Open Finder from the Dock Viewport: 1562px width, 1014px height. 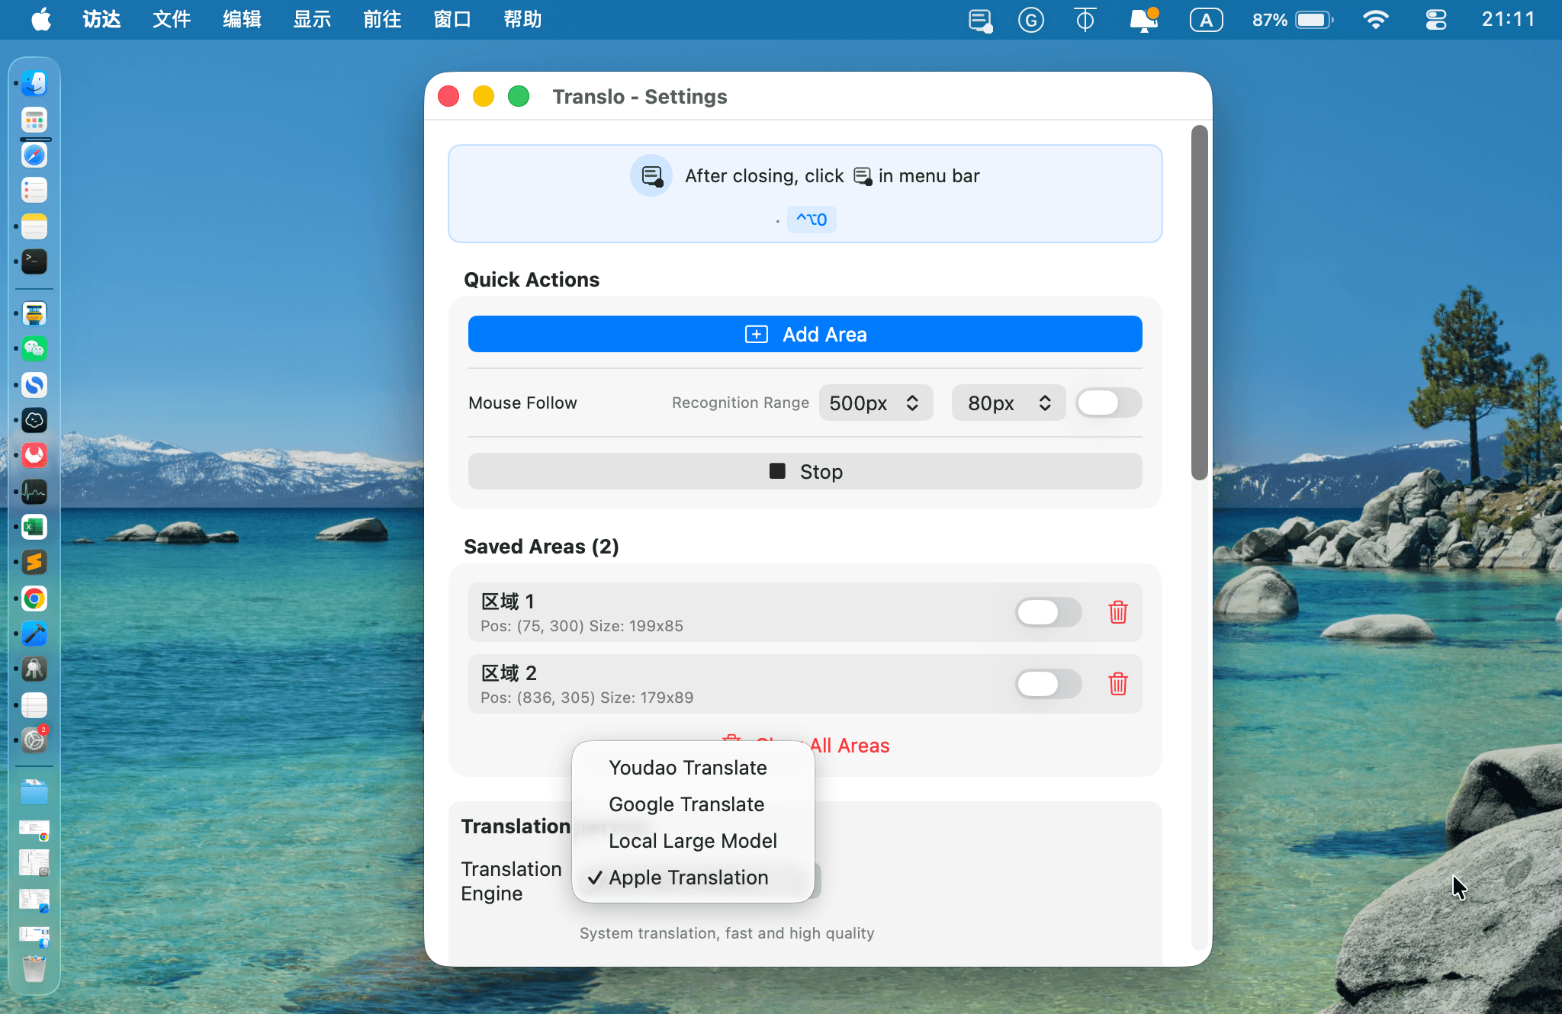[x=34, y=83]
